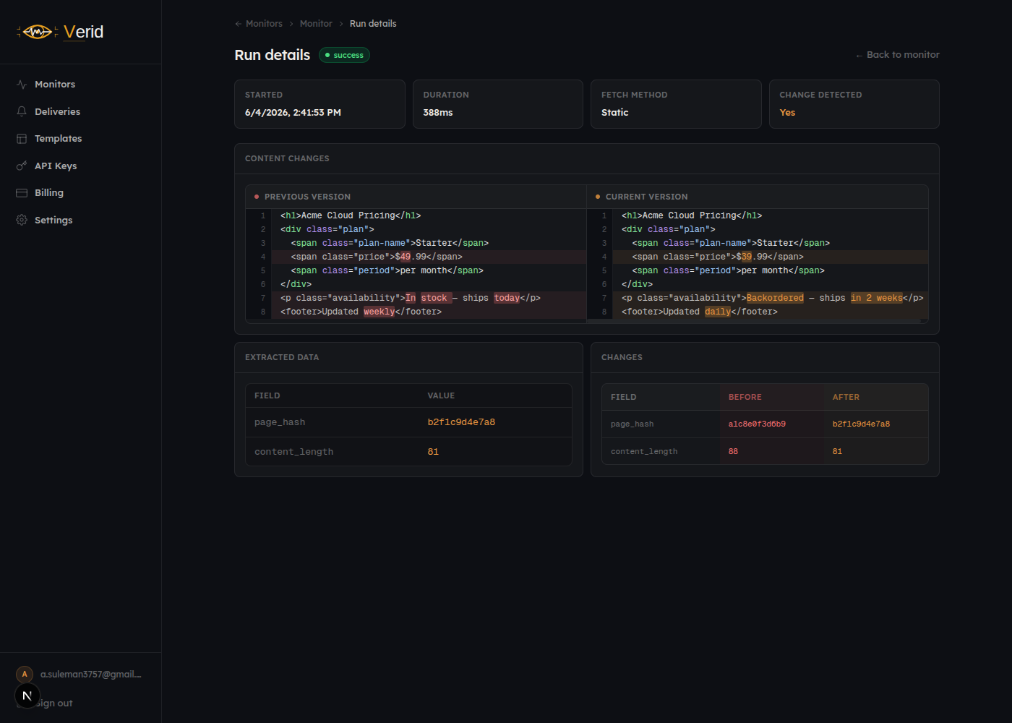Click Sign out at the bottom
1012x723 pixels.
click(54, 703)
